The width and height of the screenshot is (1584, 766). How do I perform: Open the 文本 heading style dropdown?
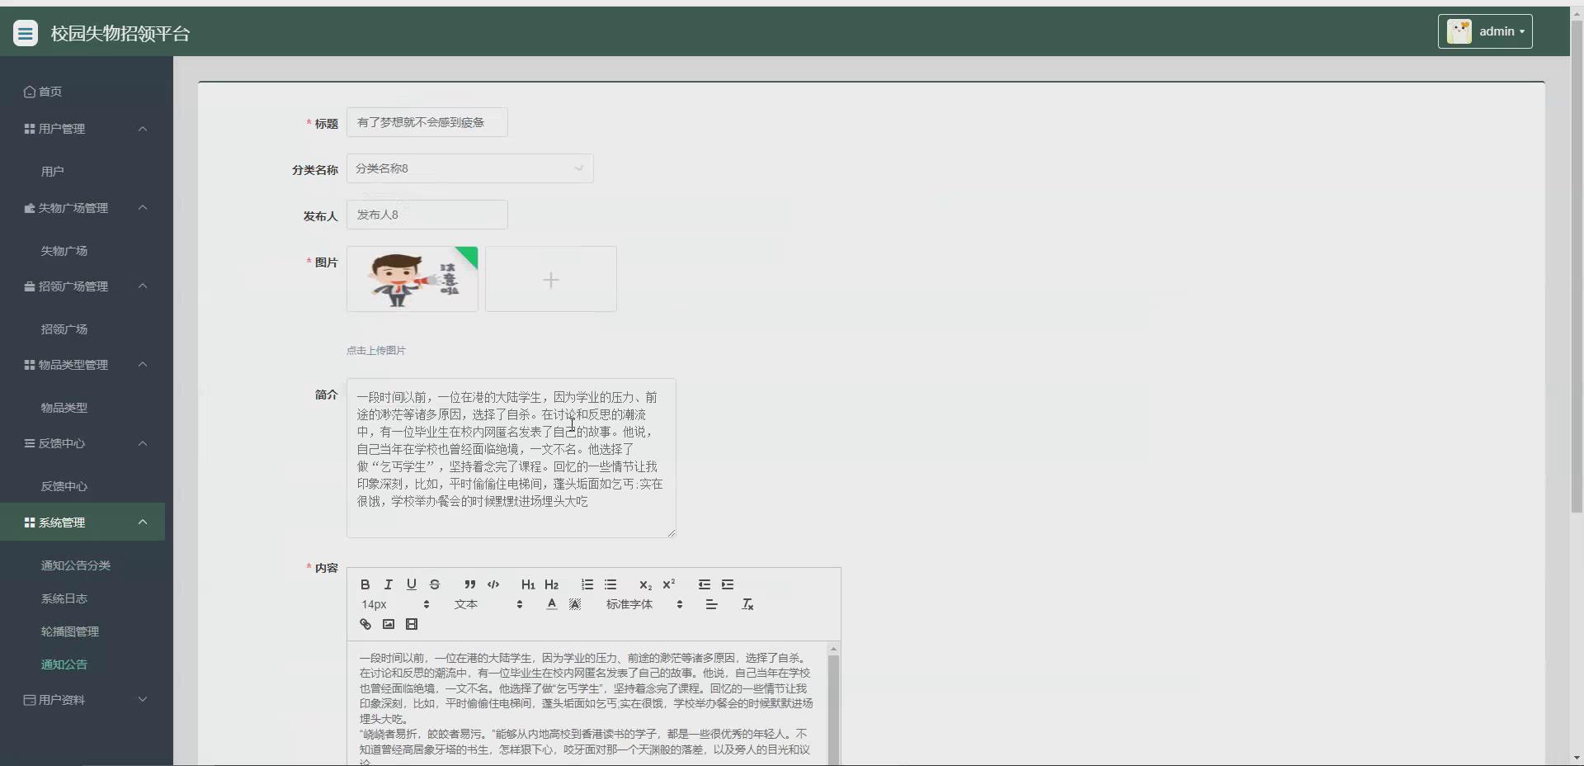point(488,604)
